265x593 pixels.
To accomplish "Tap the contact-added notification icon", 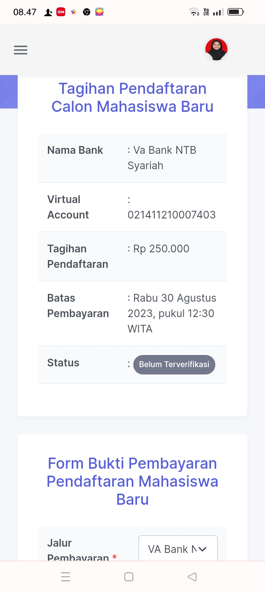I will [x=48, y=13].
